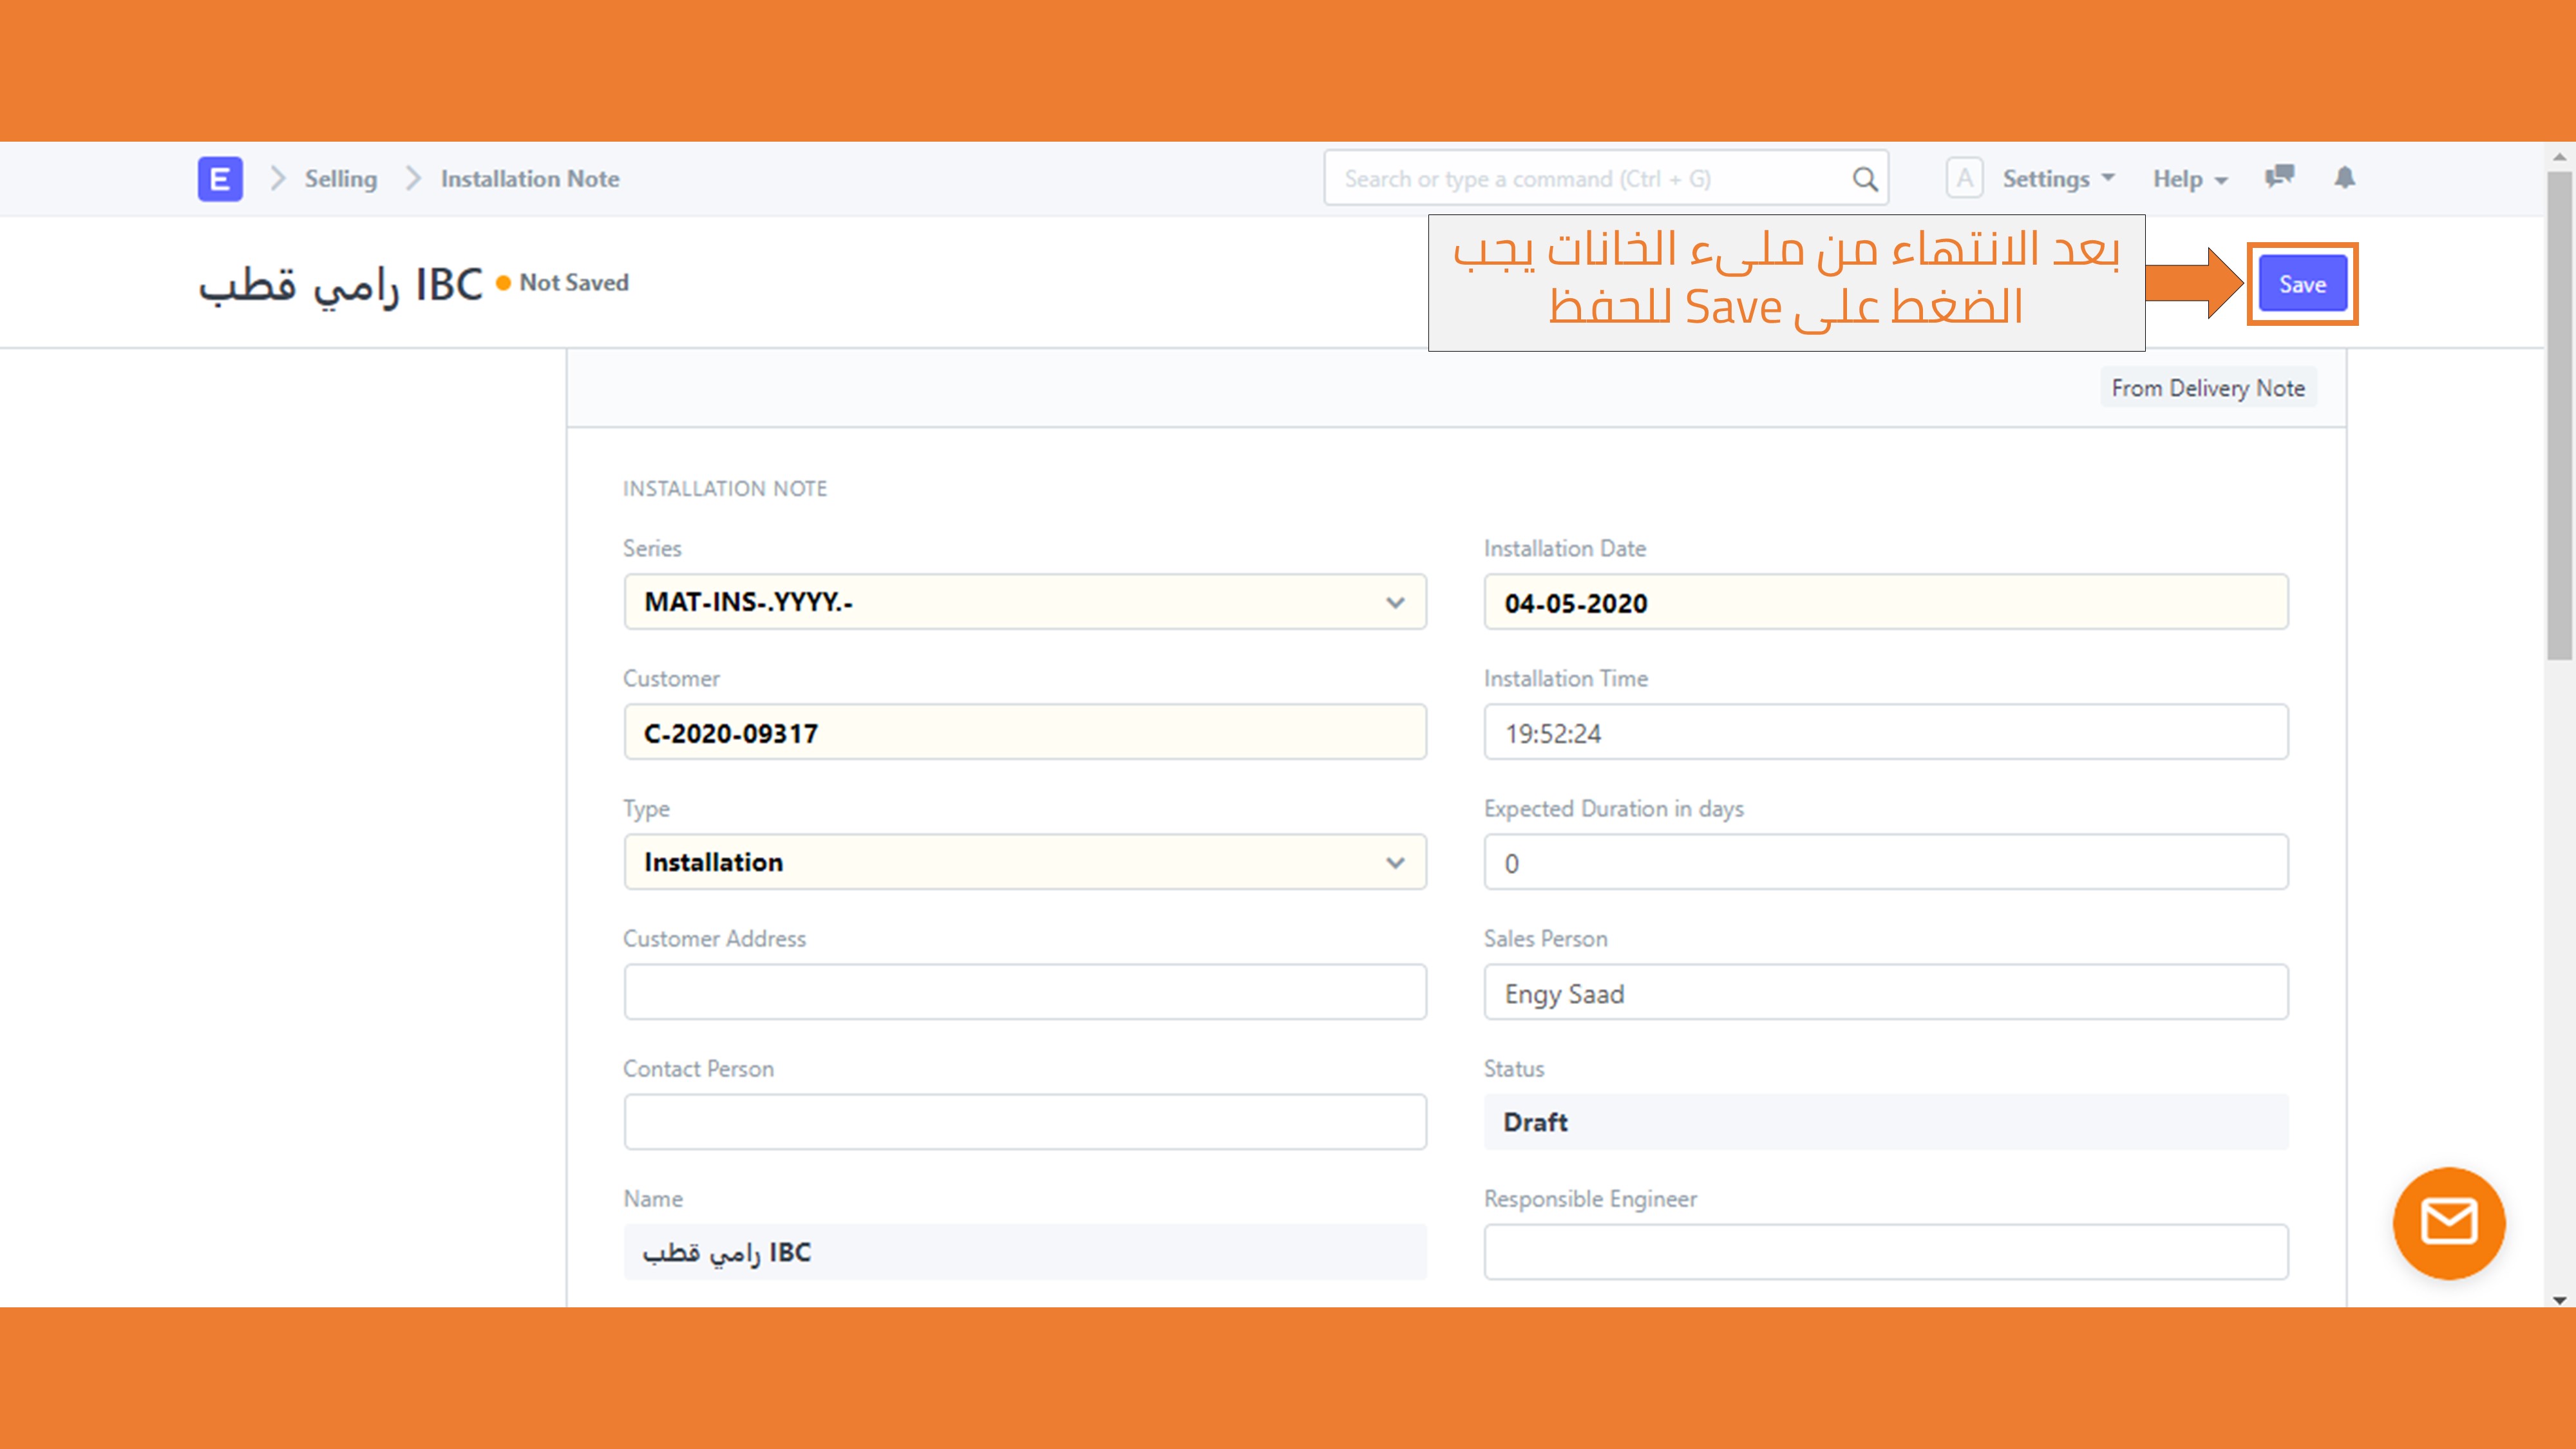Click the Sales Person field
The image size is (2576, 1449).
coord(1886,992)
